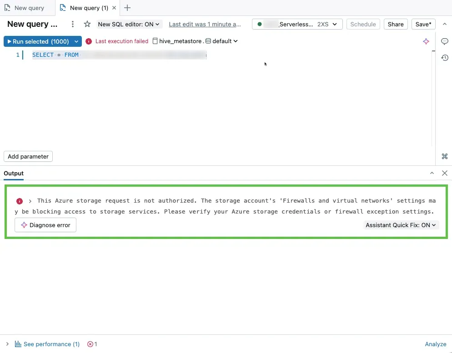
Task: Open the Assistant sparkle icon in the editor
Action: click(x=426, y=41)
